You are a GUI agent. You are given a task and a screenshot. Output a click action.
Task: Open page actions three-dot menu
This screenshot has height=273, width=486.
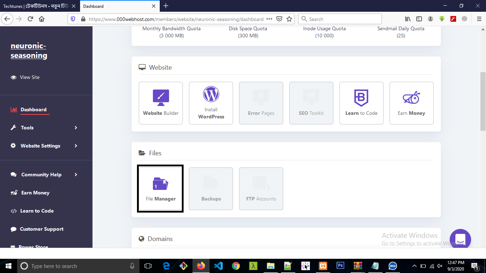(269, 19)
